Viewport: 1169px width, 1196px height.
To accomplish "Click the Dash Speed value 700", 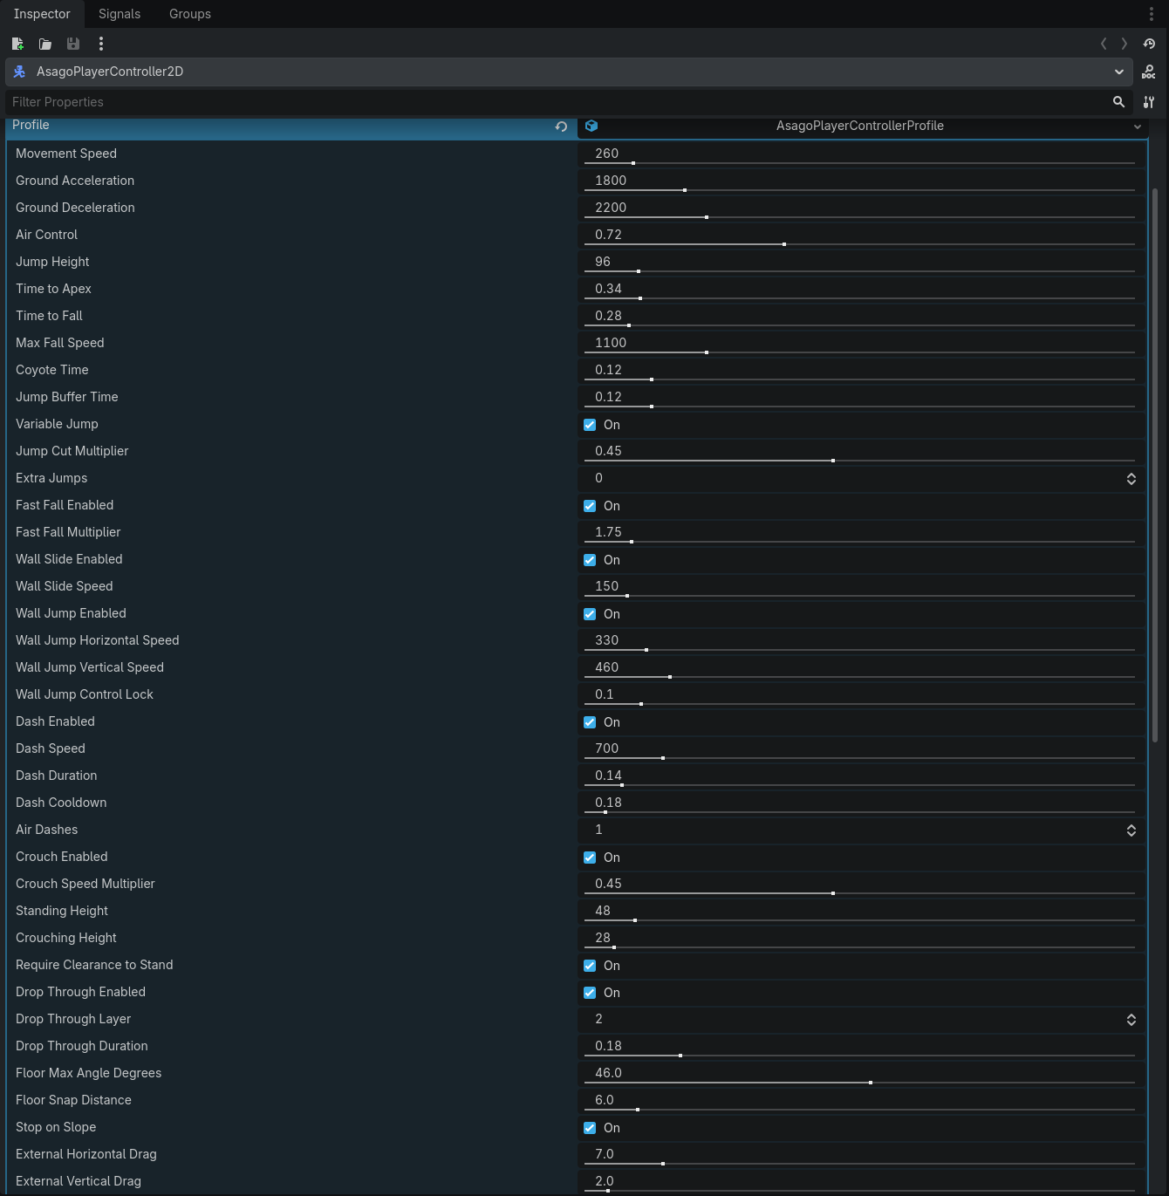I will click(606, 748).
